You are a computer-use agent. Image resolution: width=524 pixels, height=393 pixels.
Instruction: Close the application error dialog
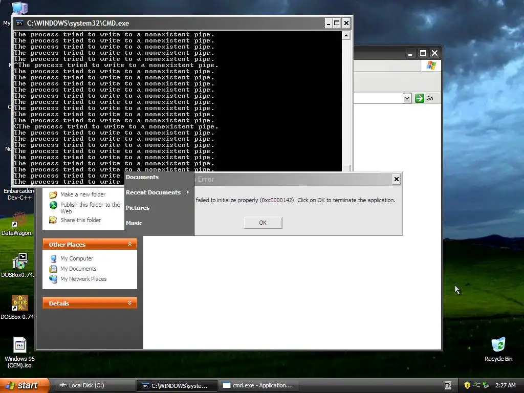397,179
